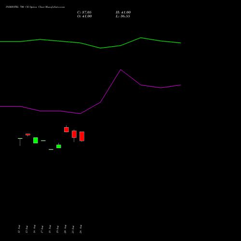
Task: Click the '13 Aug' date axis label
Action: [x=27, y=229]
